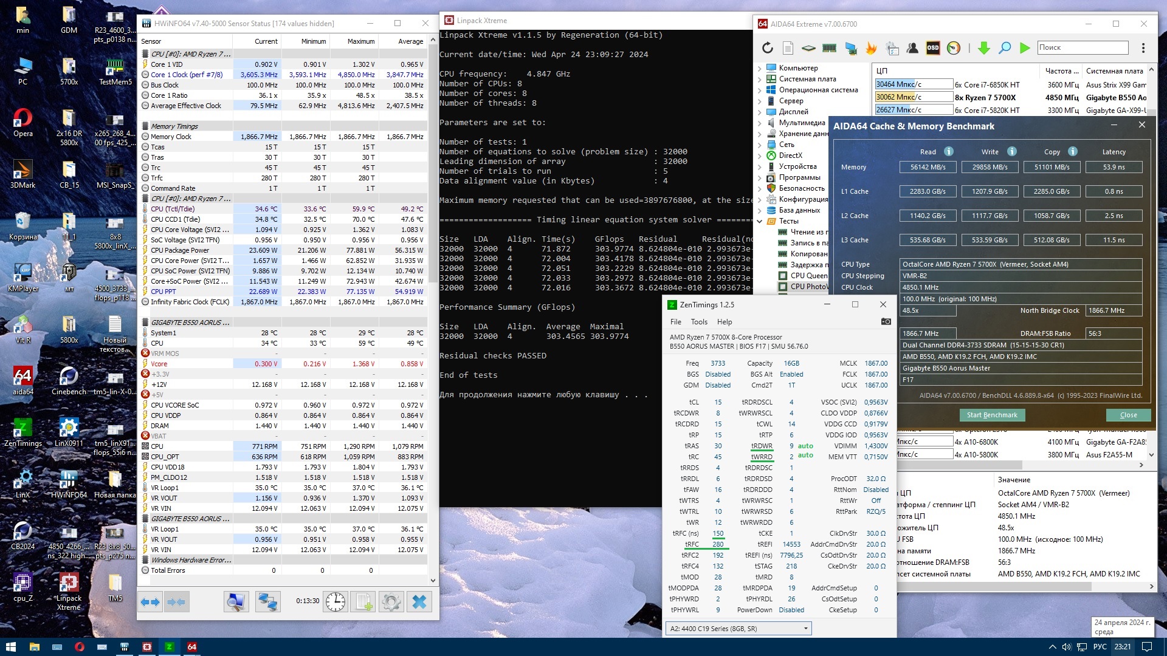Image resolution: width=1167 pixels, height=656 pixels.
Task: Open HWiNFO sensor settings gear icon
Action: (x=391, y=602)
